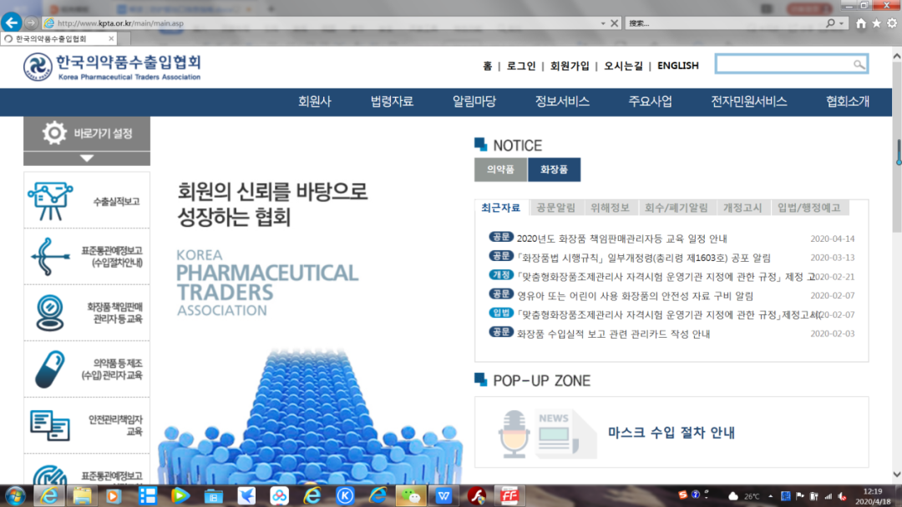The image size is (902, 507).
Task: Open WPS Writer W icon in taskbar
Action: (443, 495)
